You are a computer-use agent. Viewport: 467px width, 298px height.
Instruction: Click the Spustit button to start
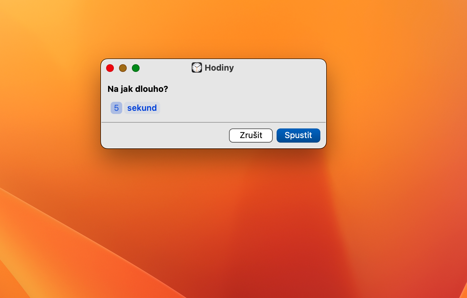[298, 136]
